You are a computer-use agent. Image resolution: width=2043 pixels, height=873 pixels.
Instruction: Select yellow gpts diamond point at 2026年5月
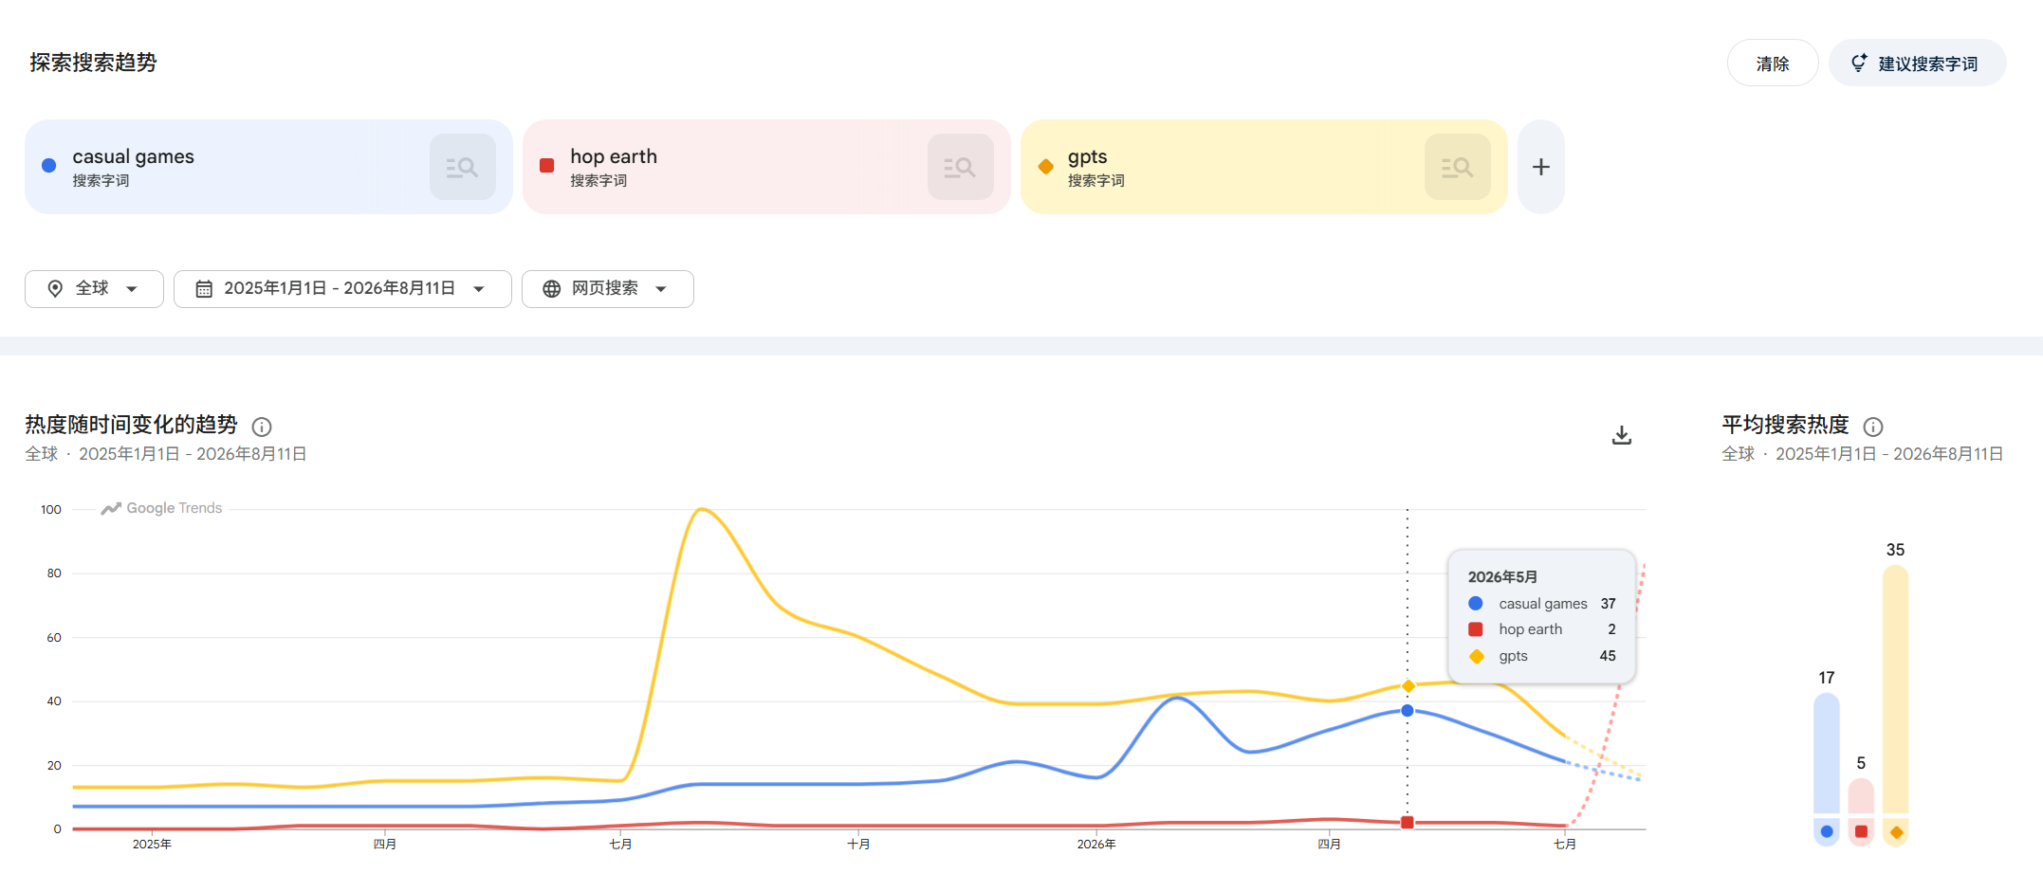pos(1408,686)
